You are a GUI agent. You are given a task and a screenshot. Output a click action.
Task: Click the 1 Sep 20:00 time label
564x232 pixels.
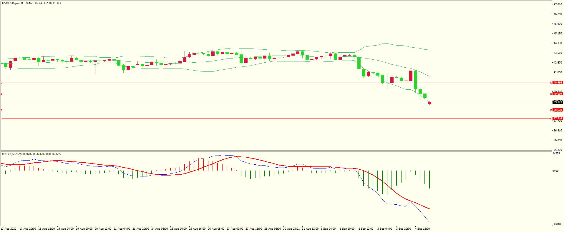pyautogui.click(x=347, y=229)
